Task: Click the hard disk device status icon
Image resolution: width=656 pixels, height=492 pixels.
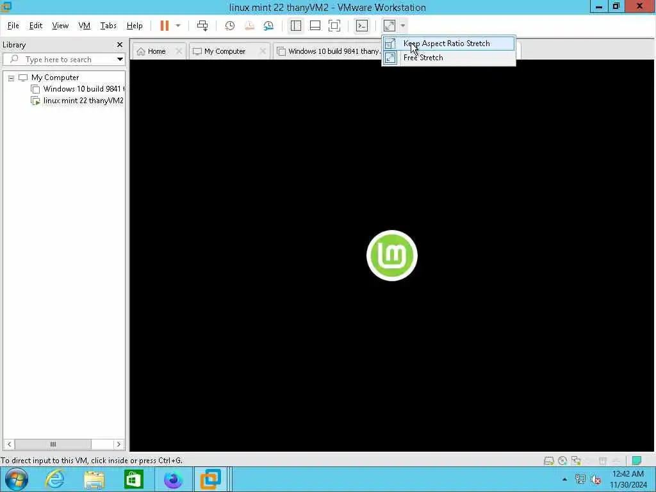Action: coord(548,461)
